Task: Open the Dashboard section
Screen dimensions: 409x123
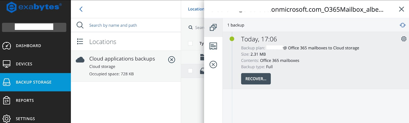Action: tap(35, 46)
